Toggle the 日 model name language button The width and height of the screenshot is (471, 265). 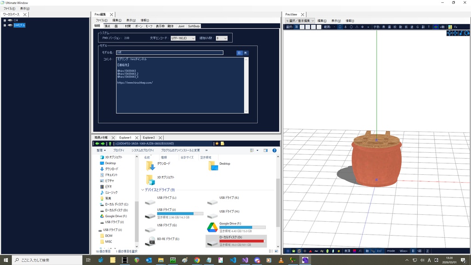pyautogui.click(x=239, y=52)
